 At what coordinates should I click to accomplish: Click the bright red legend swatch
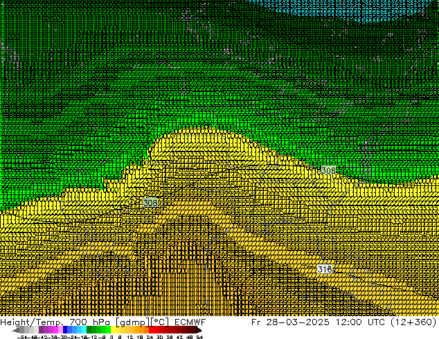(x=151, y=330)
